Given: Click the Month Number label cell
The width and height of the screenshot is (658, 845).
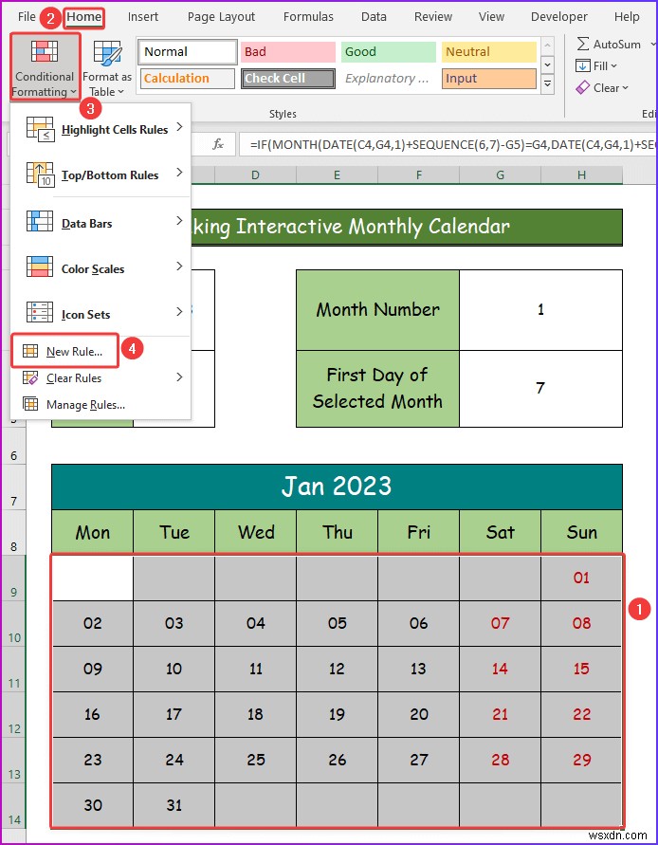Looking at the screenshot, I should (377, 310).
